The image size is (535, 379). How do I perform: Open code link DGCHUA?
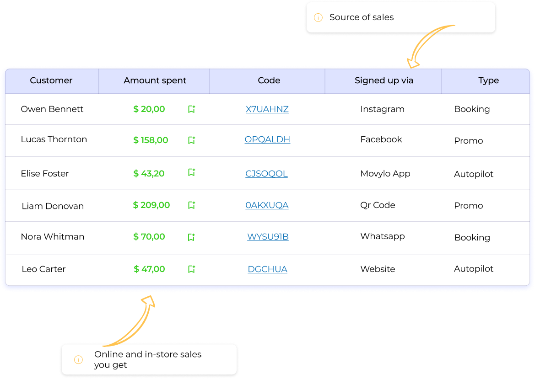click(267, 269)
